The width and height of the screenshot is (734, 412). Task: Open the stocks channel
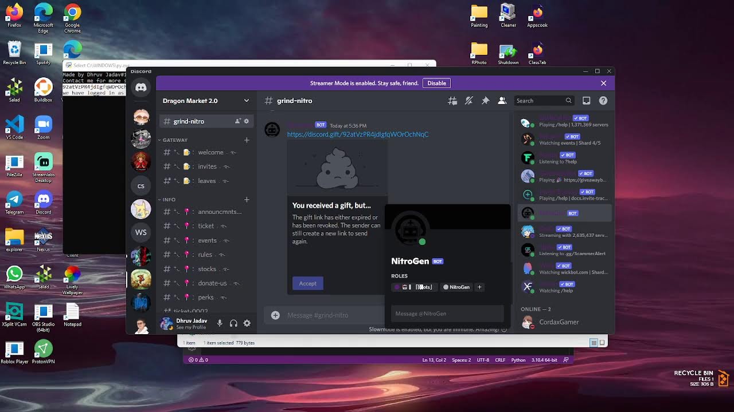[x=205, y=269]
